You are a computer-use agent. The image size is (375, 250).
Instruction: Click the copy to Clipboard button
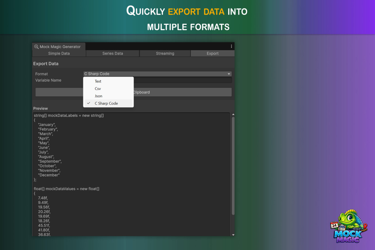click(133, 92)
